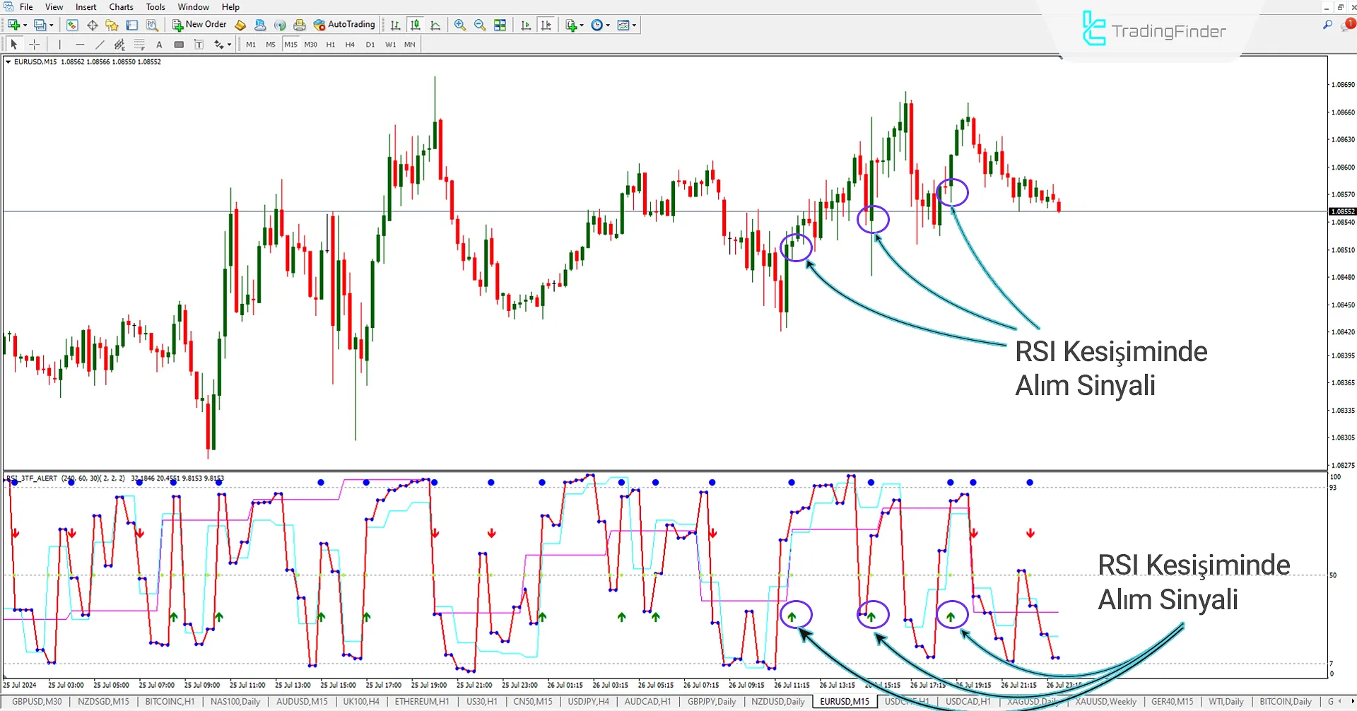Click the Zoom Out magnifier icon
The width and height of the screenshot is (1357, 711).
(480, 25)
